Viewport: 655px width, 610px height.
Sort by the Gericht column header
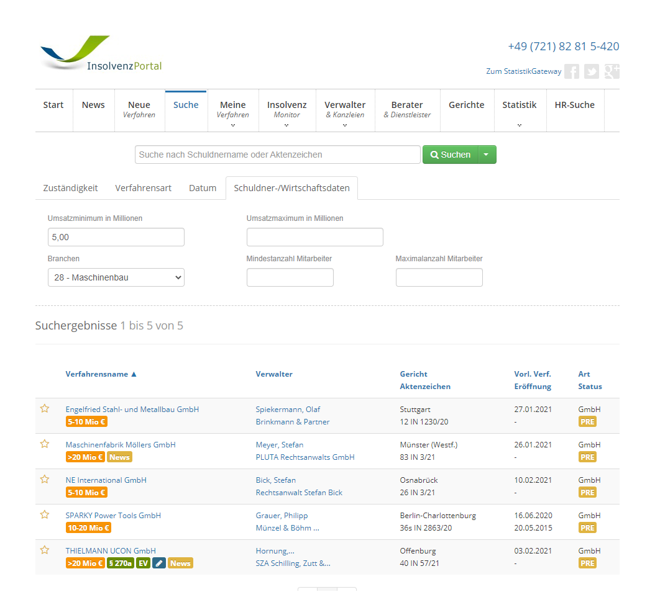[413, 374]
